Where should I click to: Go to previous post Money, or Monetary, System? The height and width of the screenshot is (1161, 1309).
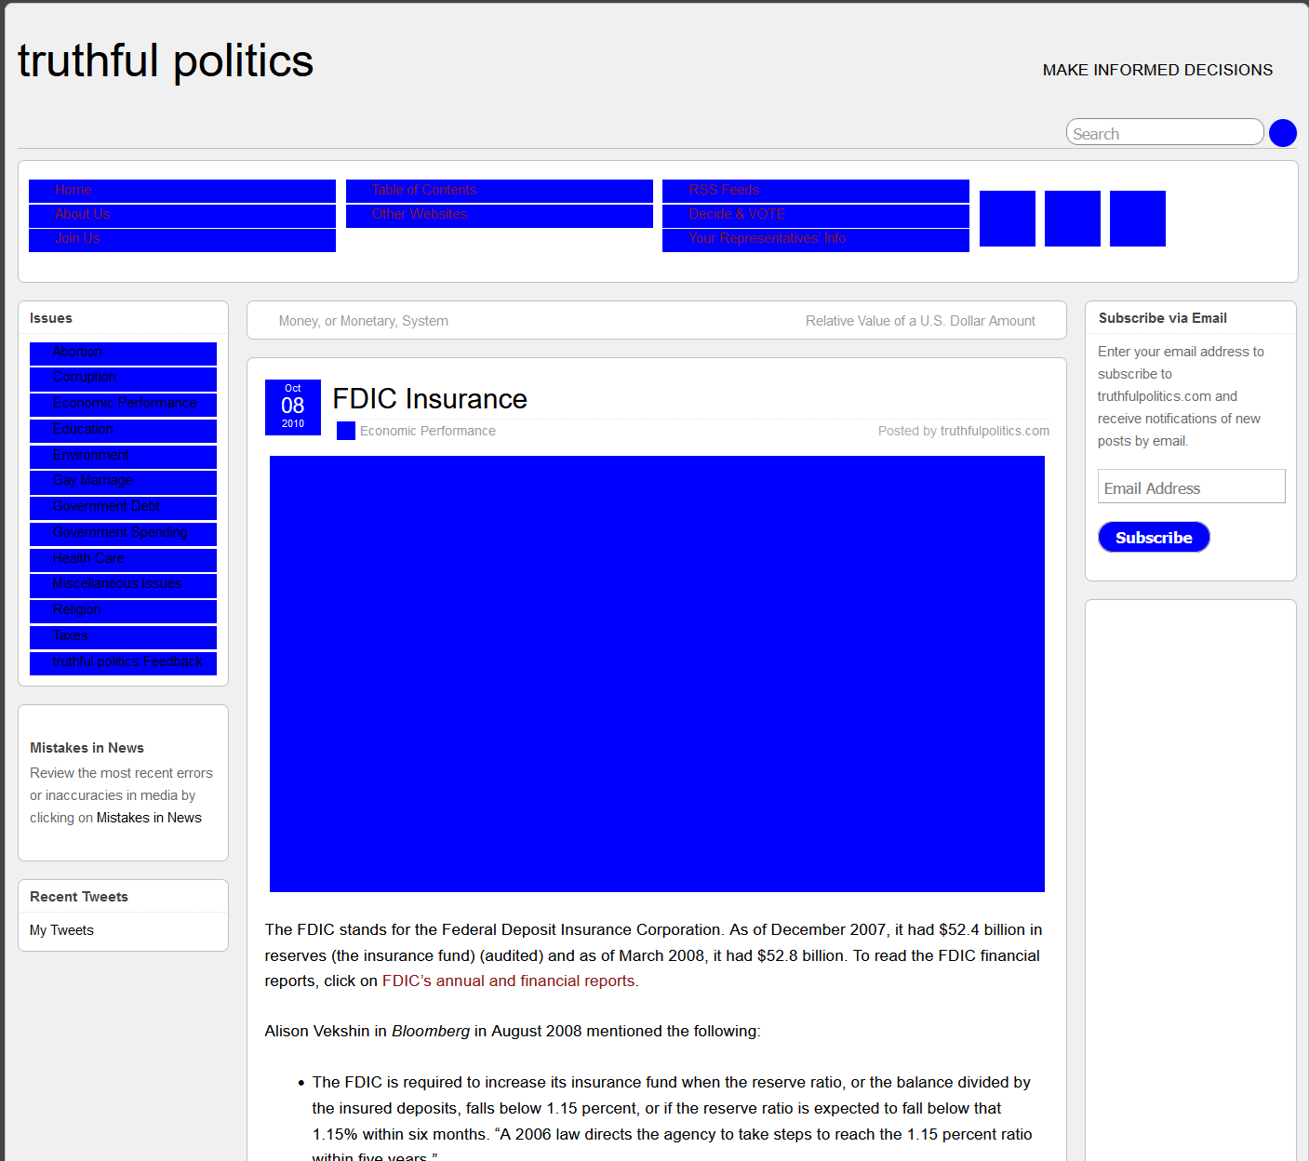pyautogui.click(x=363, y=321)
